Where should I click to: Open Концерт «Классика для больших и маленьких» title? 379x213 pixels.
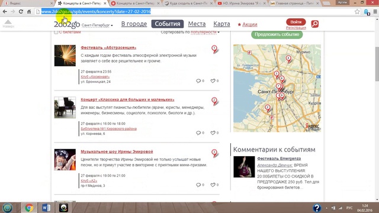[x=127, y=99]
